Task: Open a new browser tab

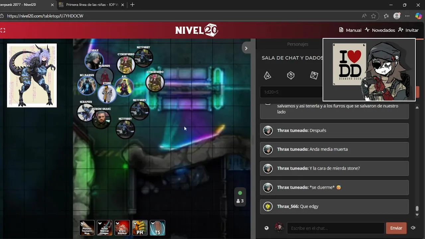Action: click(132, 5)
